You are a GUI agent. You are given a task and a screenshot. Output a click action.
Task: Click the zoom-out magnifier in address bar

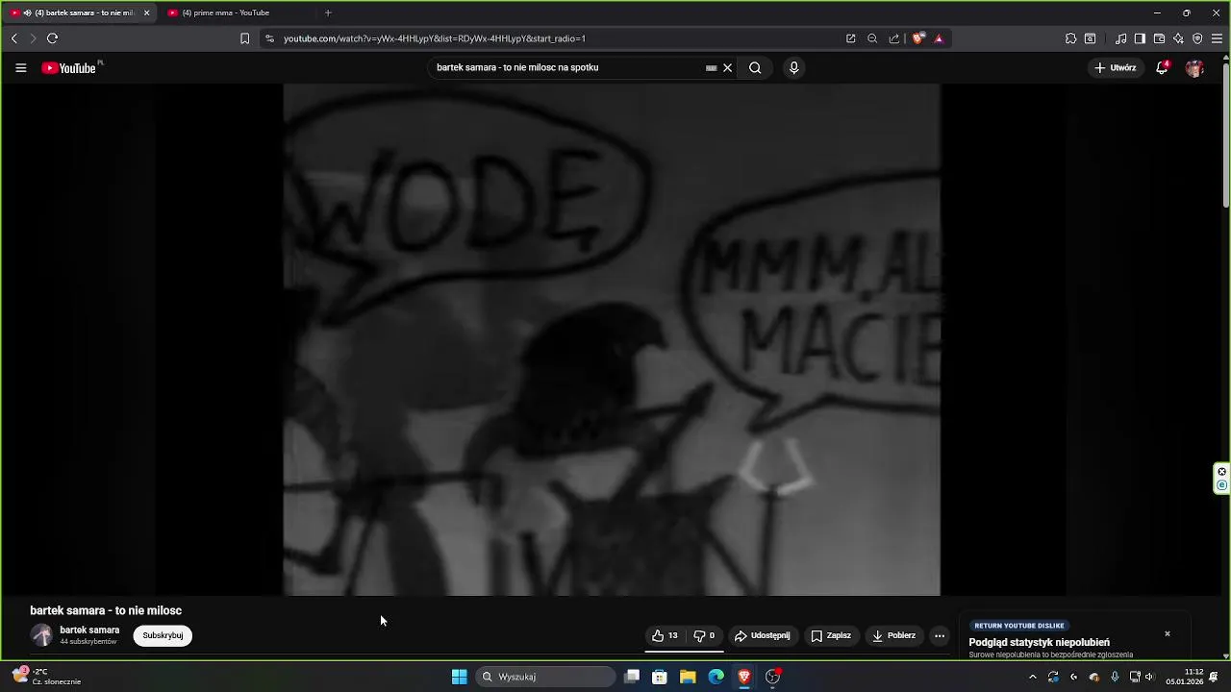pyautogui.click(x=872, y=38)
